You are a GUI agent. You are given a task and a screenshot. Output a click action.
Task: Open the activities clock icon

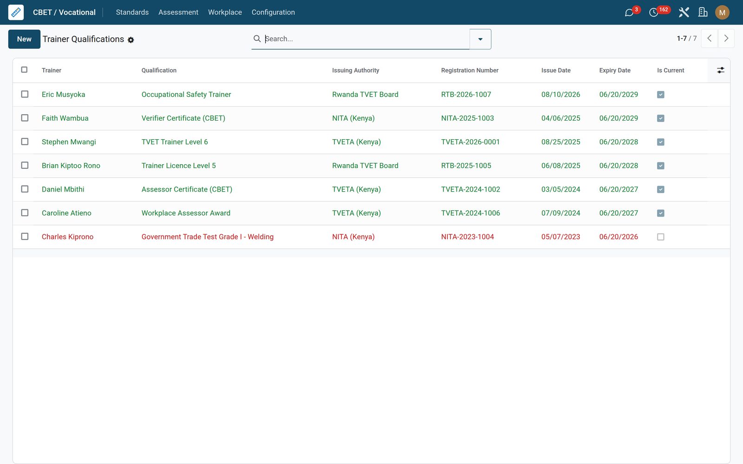(653, 13)
